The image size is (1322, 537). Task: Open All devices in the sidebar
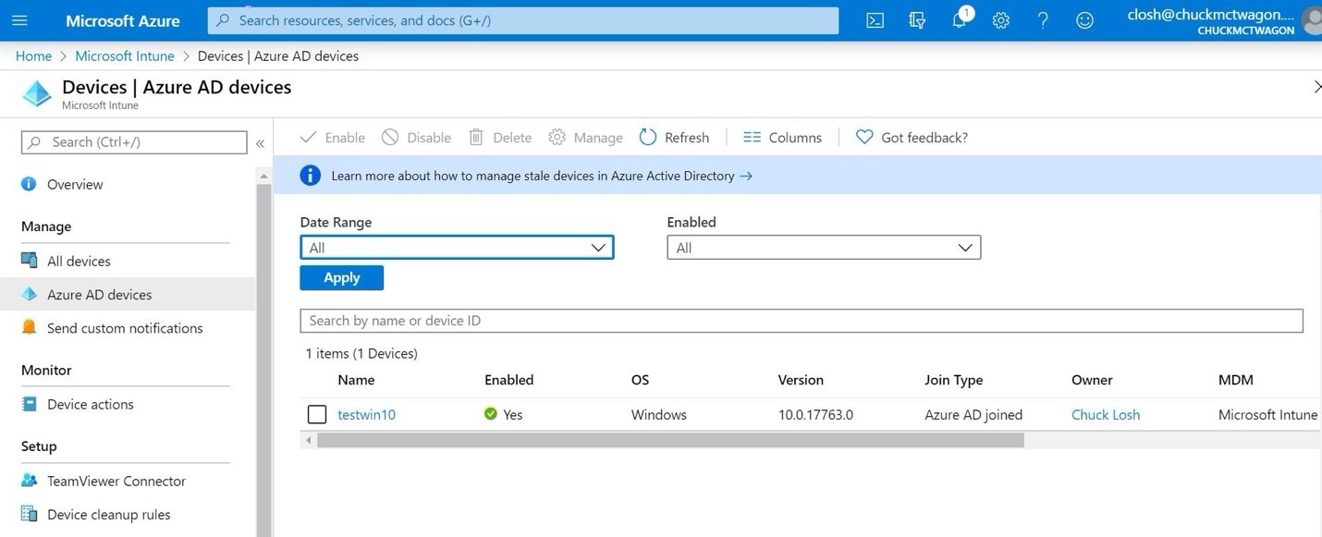click(x=79, y=262)
